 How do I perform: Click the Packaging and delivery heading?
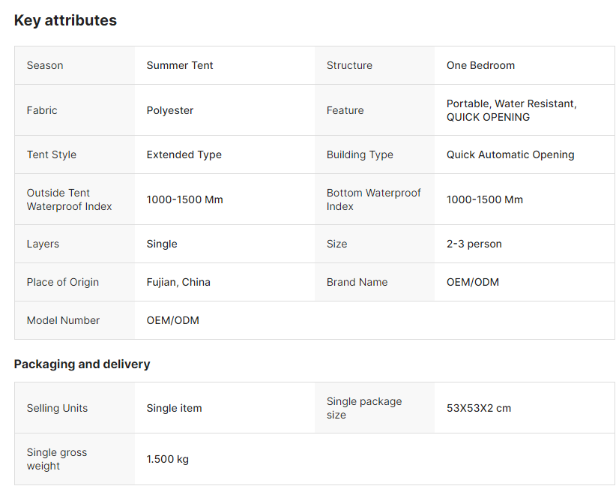coord(82,364)
